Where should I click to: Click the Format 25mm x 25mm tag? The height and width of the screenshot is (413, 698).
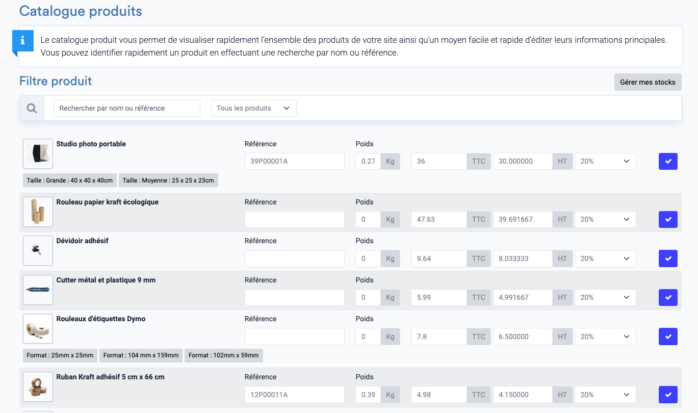(59, 355)
